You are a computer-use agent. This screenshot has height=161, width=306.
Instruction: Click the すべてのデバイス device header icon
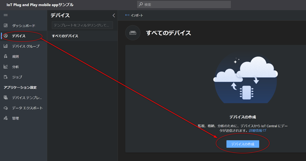133,33
